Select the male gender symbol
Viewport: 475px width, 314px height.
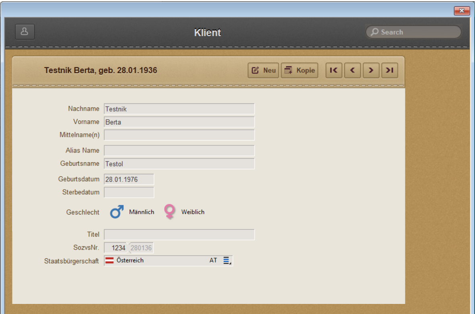pos(117,212)
